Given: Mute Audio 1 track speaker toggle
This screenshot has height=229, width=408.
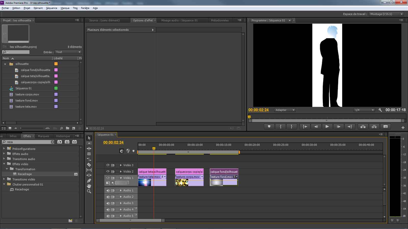Looking at the screenshot, I should (x=108, y=190).
